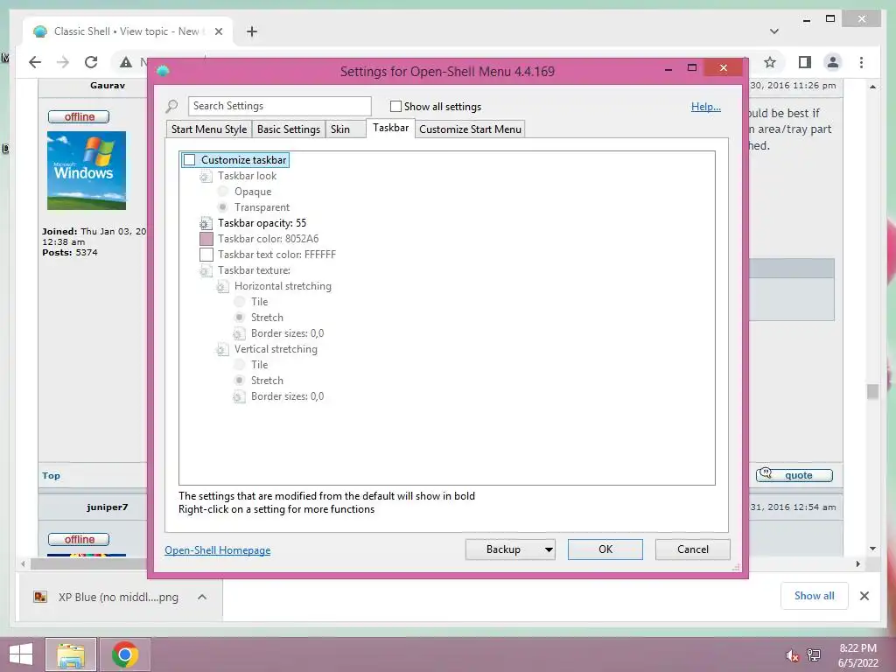
Task: Click the quote button in forum post
Action: coord(794,475)
